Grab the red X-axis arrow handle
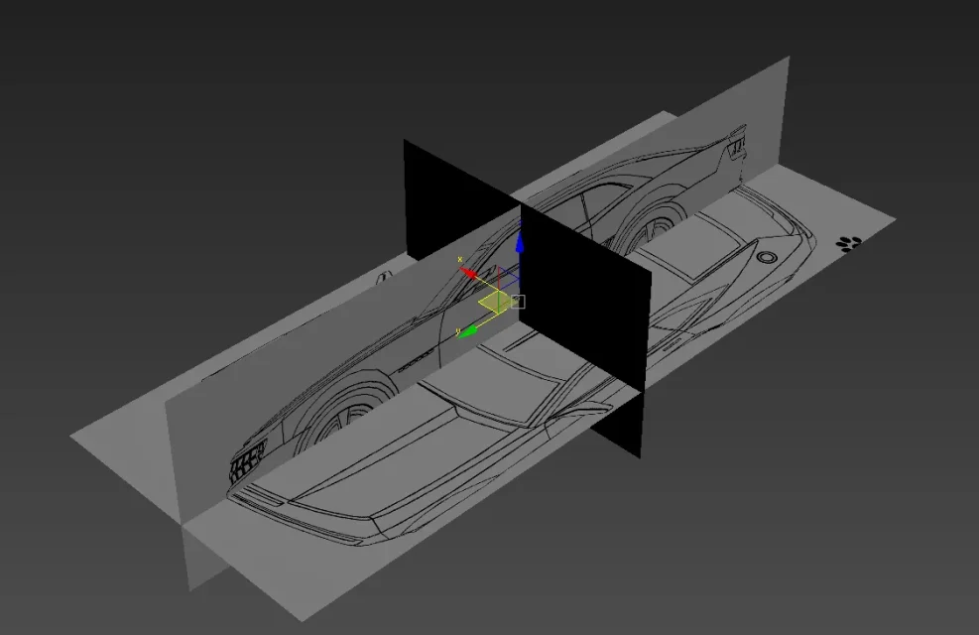979x635 pixels. [468, 271]
